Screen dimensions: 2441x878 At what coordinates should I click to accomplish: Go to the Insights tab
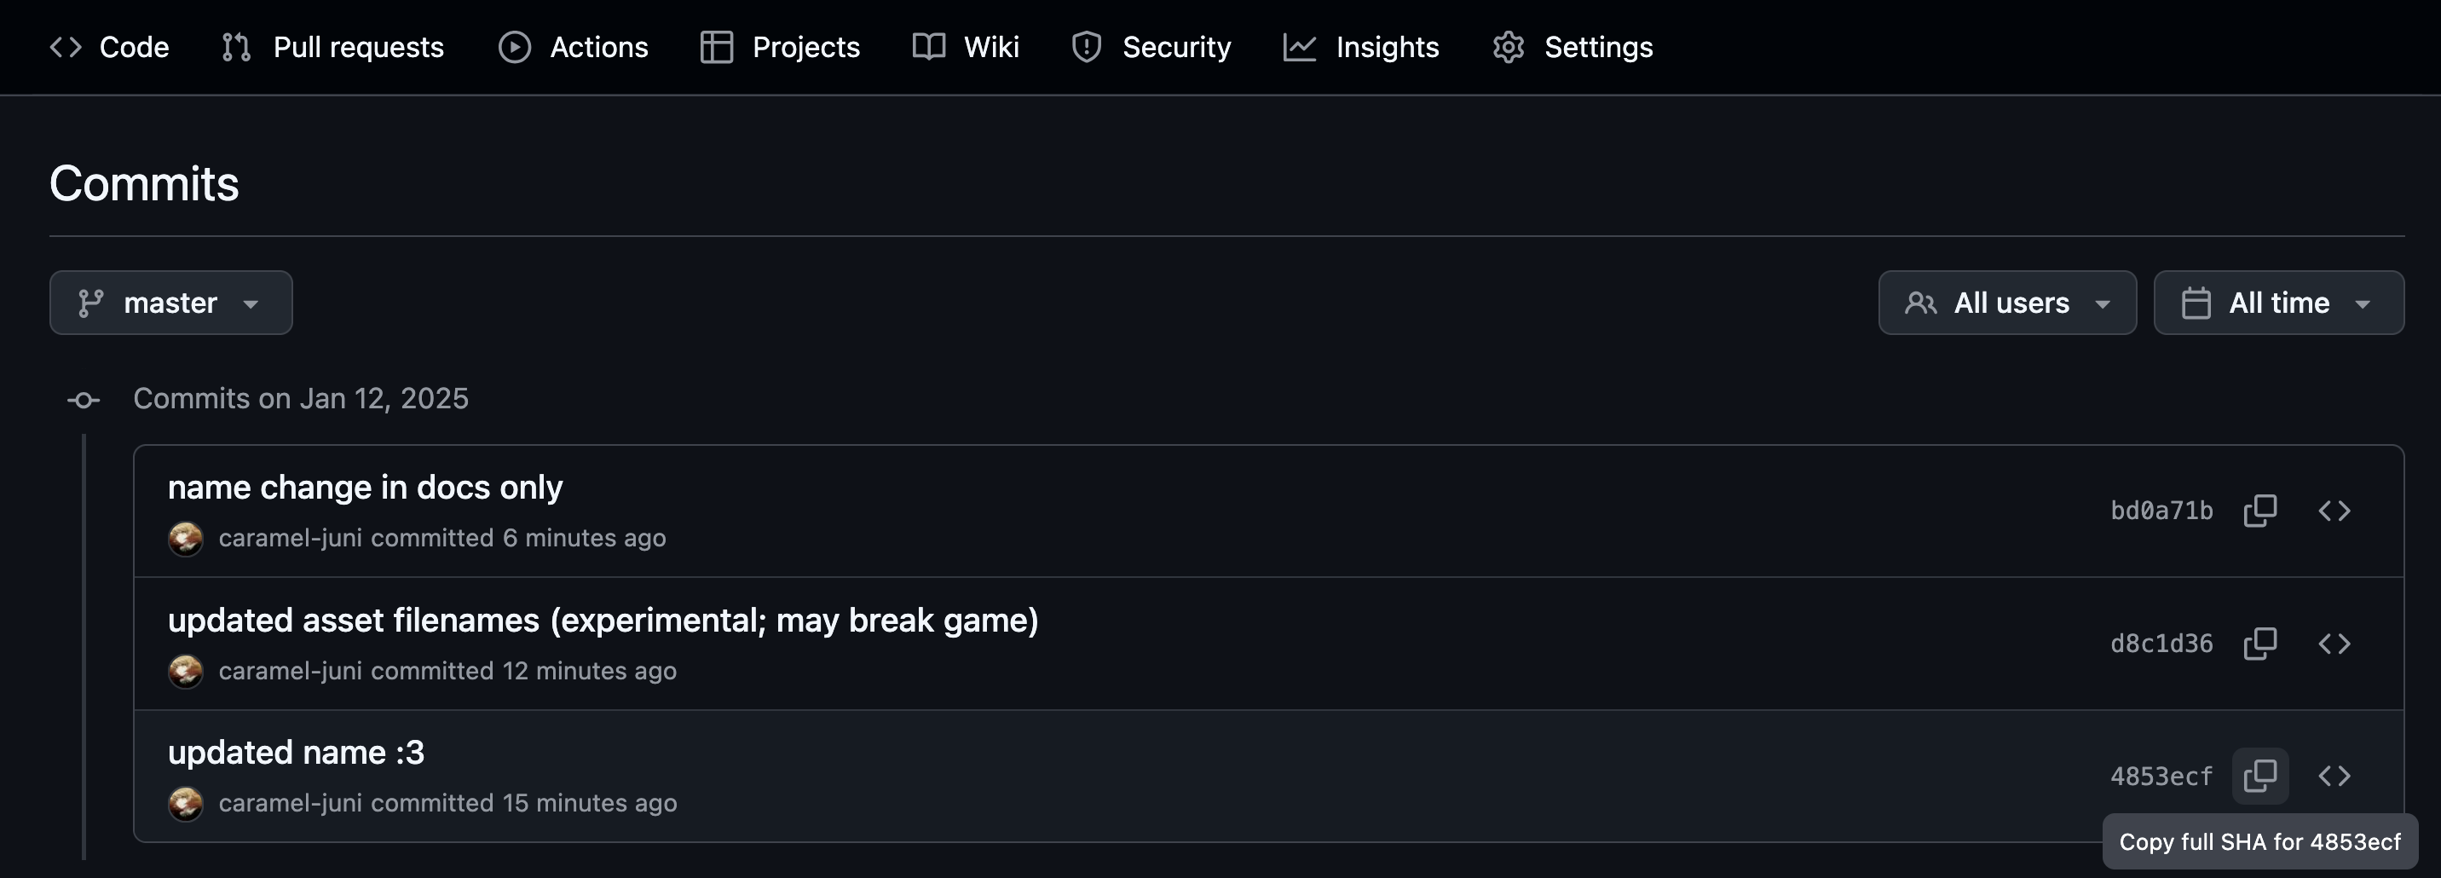click(1361, 47)
